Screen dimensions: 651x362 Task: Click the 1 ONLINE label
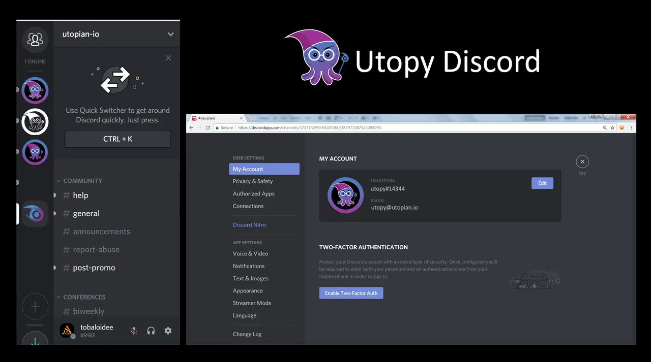[x=35, y=61]
